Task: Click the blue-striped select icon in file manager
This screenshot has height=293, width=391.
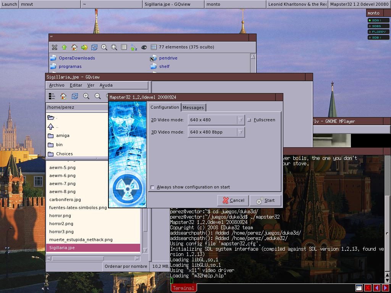Action: pyautogui.click(x=154, y=47)
